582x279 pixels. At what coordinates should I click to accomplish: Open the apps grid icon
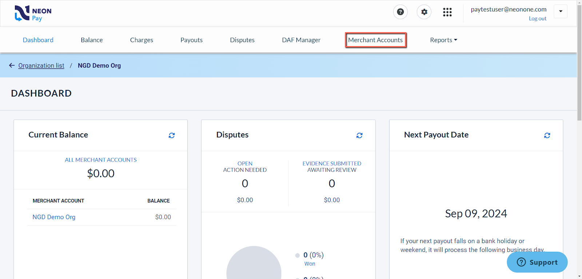447,12
